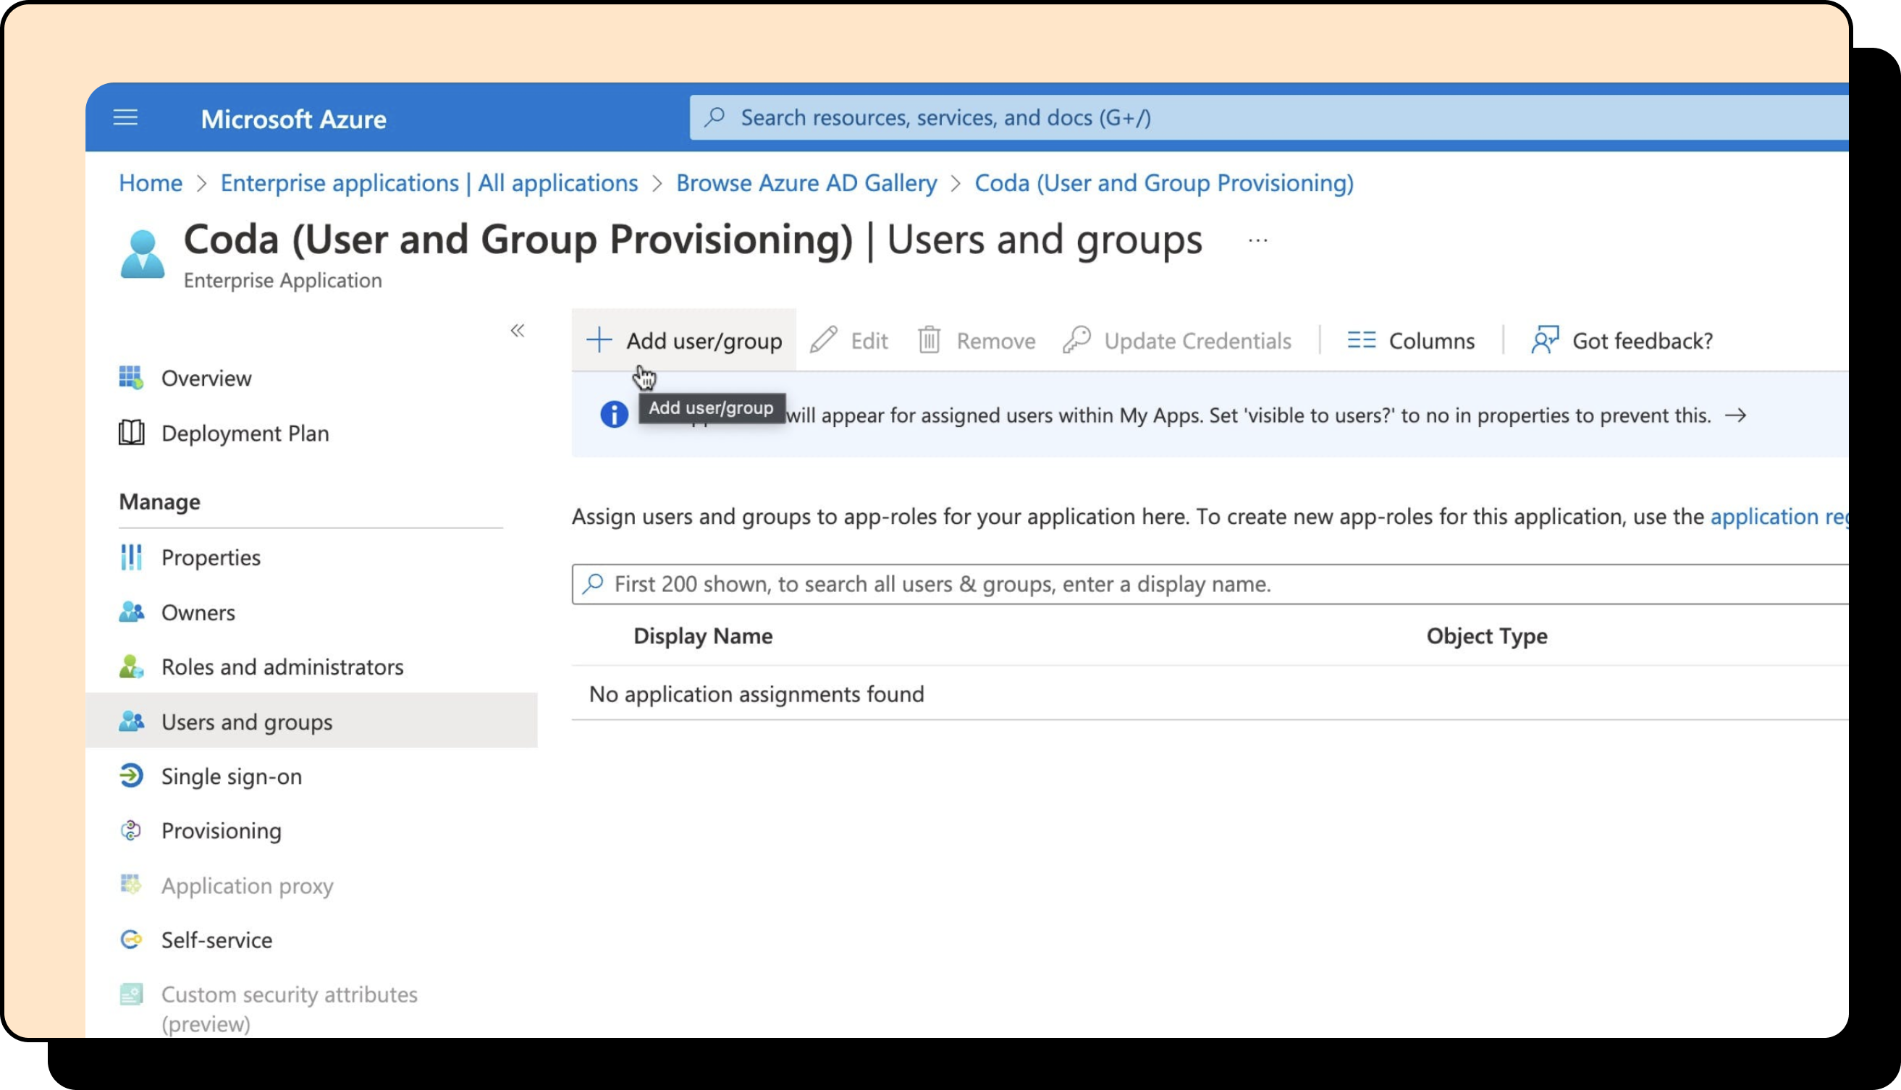Click the Roles and administrators icon
1901x1090 pixels.
tap(132, 667)
